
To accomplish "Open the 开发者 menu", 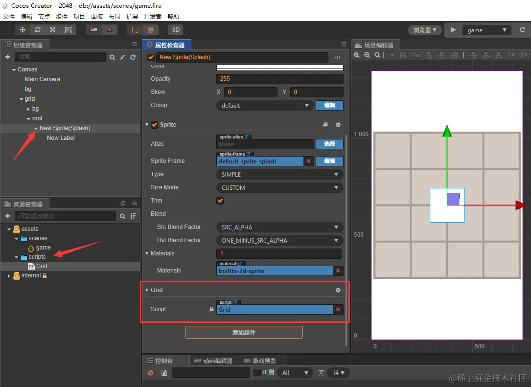I will tap(152, 16).
